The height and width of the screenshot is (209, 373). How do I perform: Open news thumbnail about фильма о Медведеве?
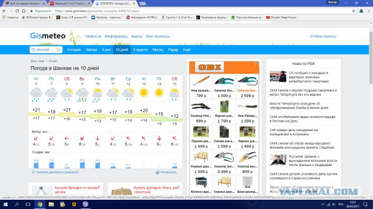tap(278, 160)
